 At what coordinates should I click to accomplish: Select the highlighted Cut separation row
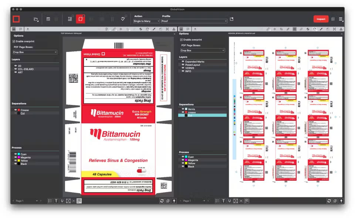click(x=202, y=115)
